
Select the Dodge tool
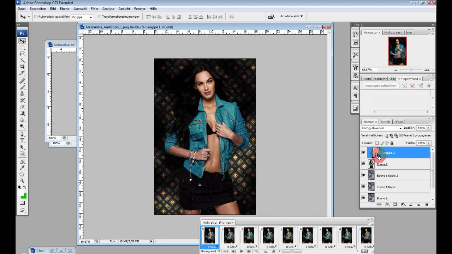(22, 126)
